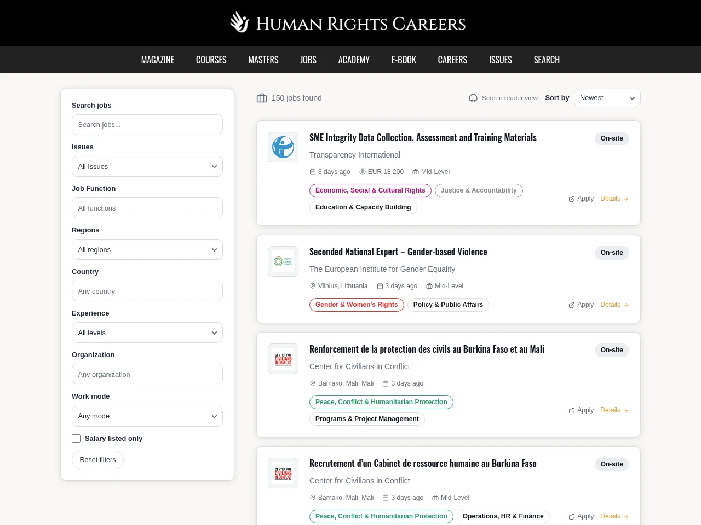701x525 pixels.
Task: Click the Details arrow icon for SME Integrity job
Action: tap(626, 199)
